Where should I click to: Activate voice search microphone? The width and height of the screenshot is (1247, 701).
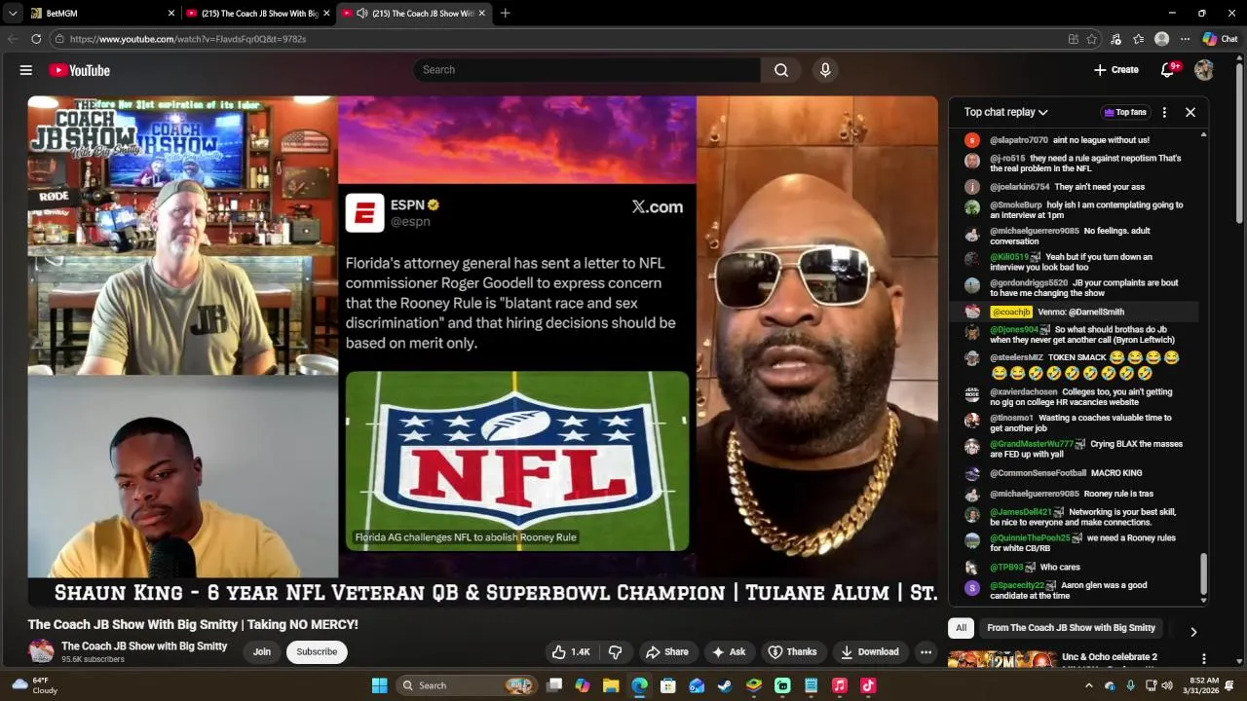[x=825, y=70]
